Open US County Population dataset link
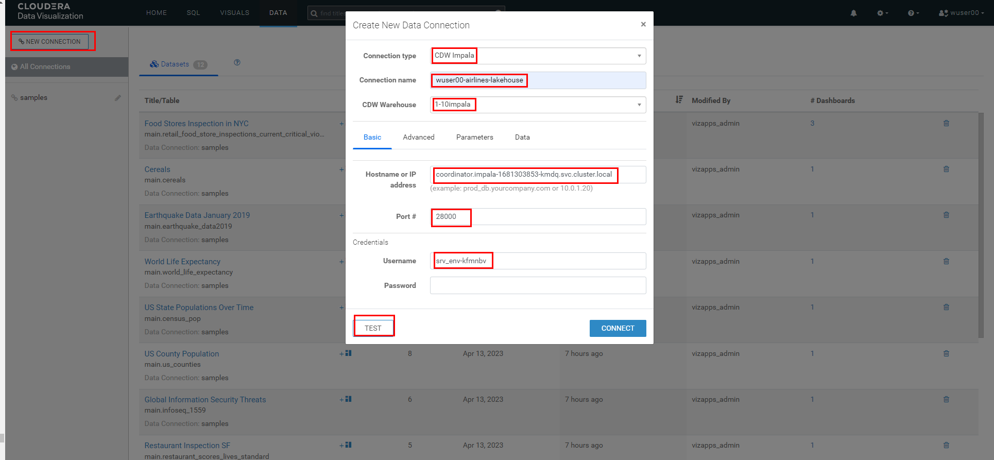The height and width of the screenshot is (460, 994). click(x=181, y=354)
